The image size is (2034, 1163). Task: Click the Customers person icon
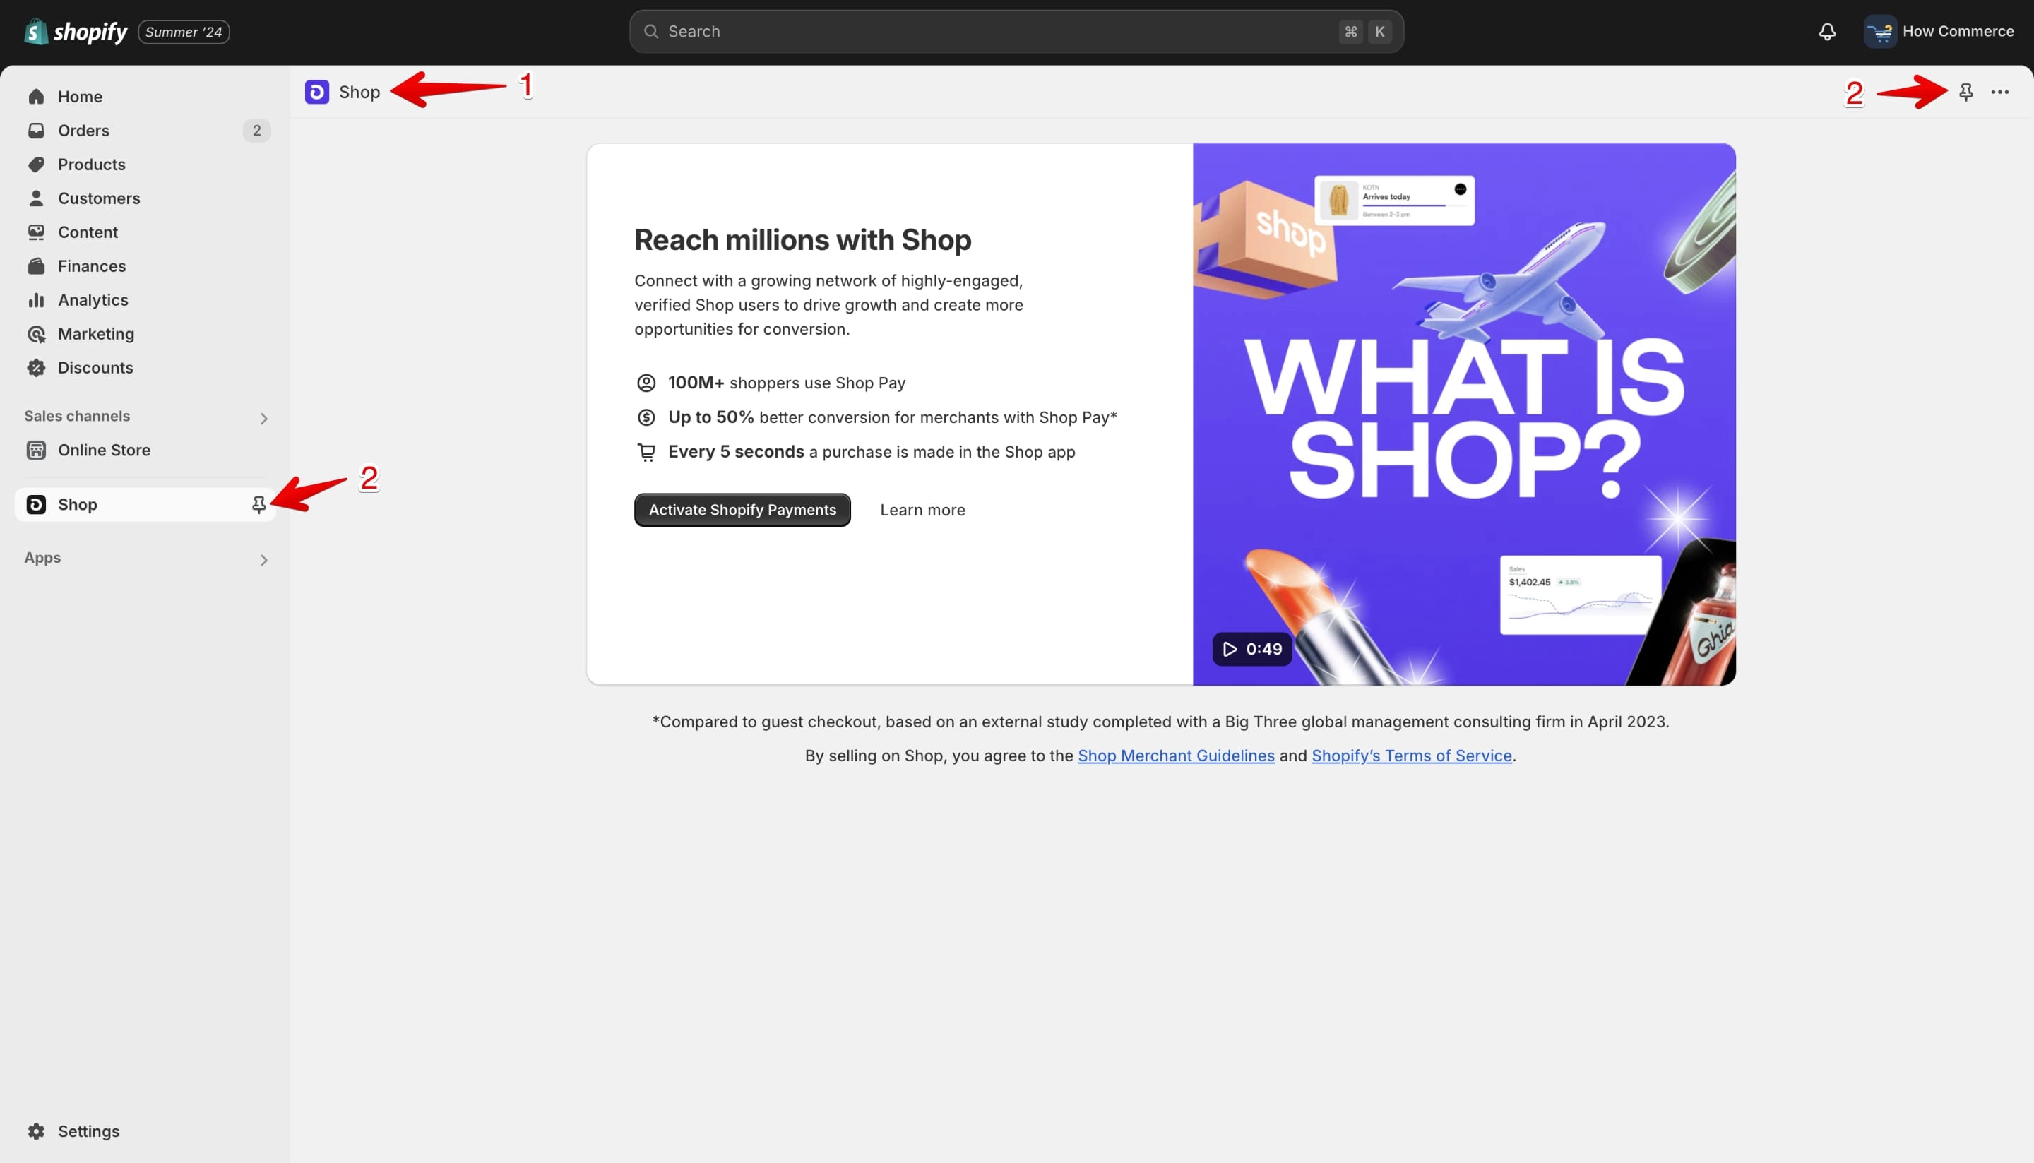click(36, 198)
